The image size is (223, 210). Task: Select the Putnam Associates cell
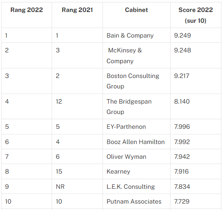[x=137, y=201]
